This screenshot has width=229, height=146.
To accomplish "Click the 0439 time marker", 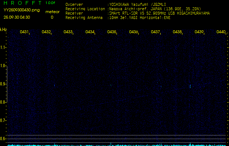I will click(x=199, y=32).
